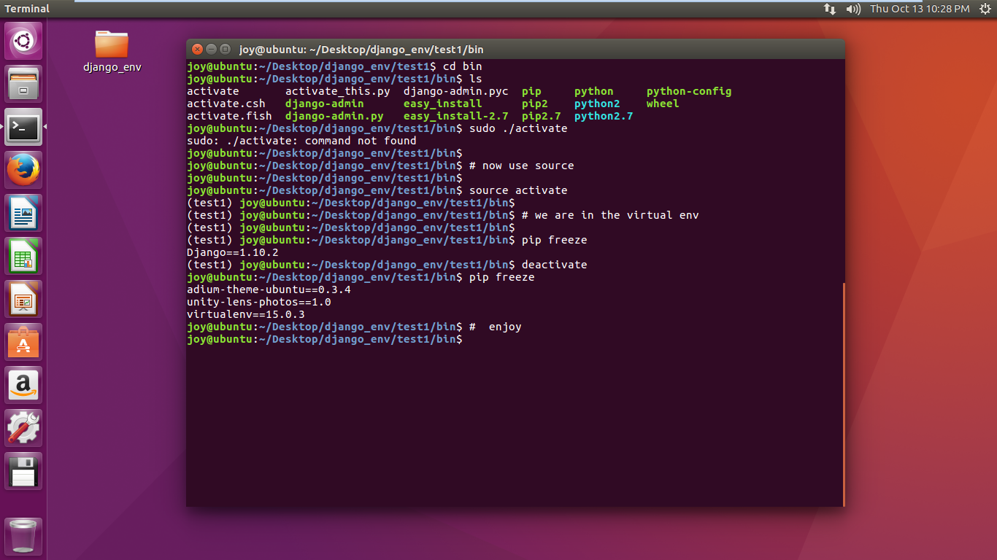Click the last terminal prompt line
The image size is (997, 560).
pos(325,340)
